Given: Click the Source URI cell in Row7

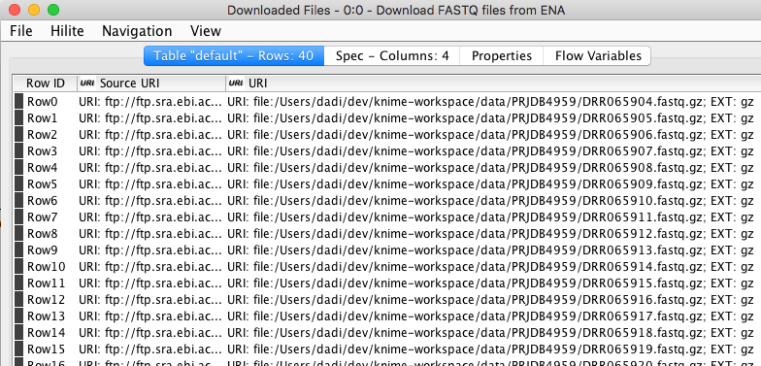Looking at the screenshot, I should click(151, 217).
